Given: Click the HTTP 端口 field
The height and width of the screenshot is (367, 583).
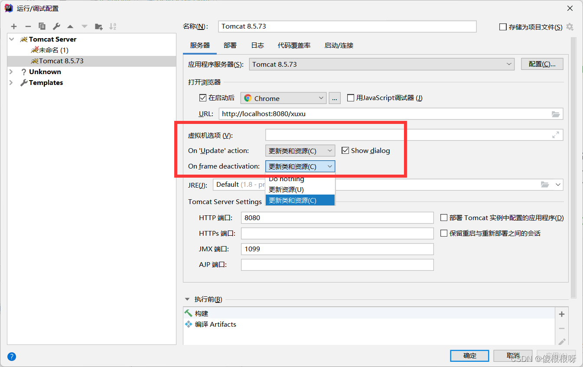Looking at the screenshot, I should pyautogui.click(x=337, y=218).
